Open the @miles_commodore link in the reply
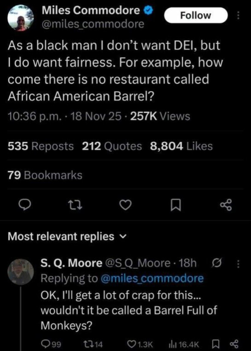The height and width of the screenshot is (351, 251). point(152,278)
